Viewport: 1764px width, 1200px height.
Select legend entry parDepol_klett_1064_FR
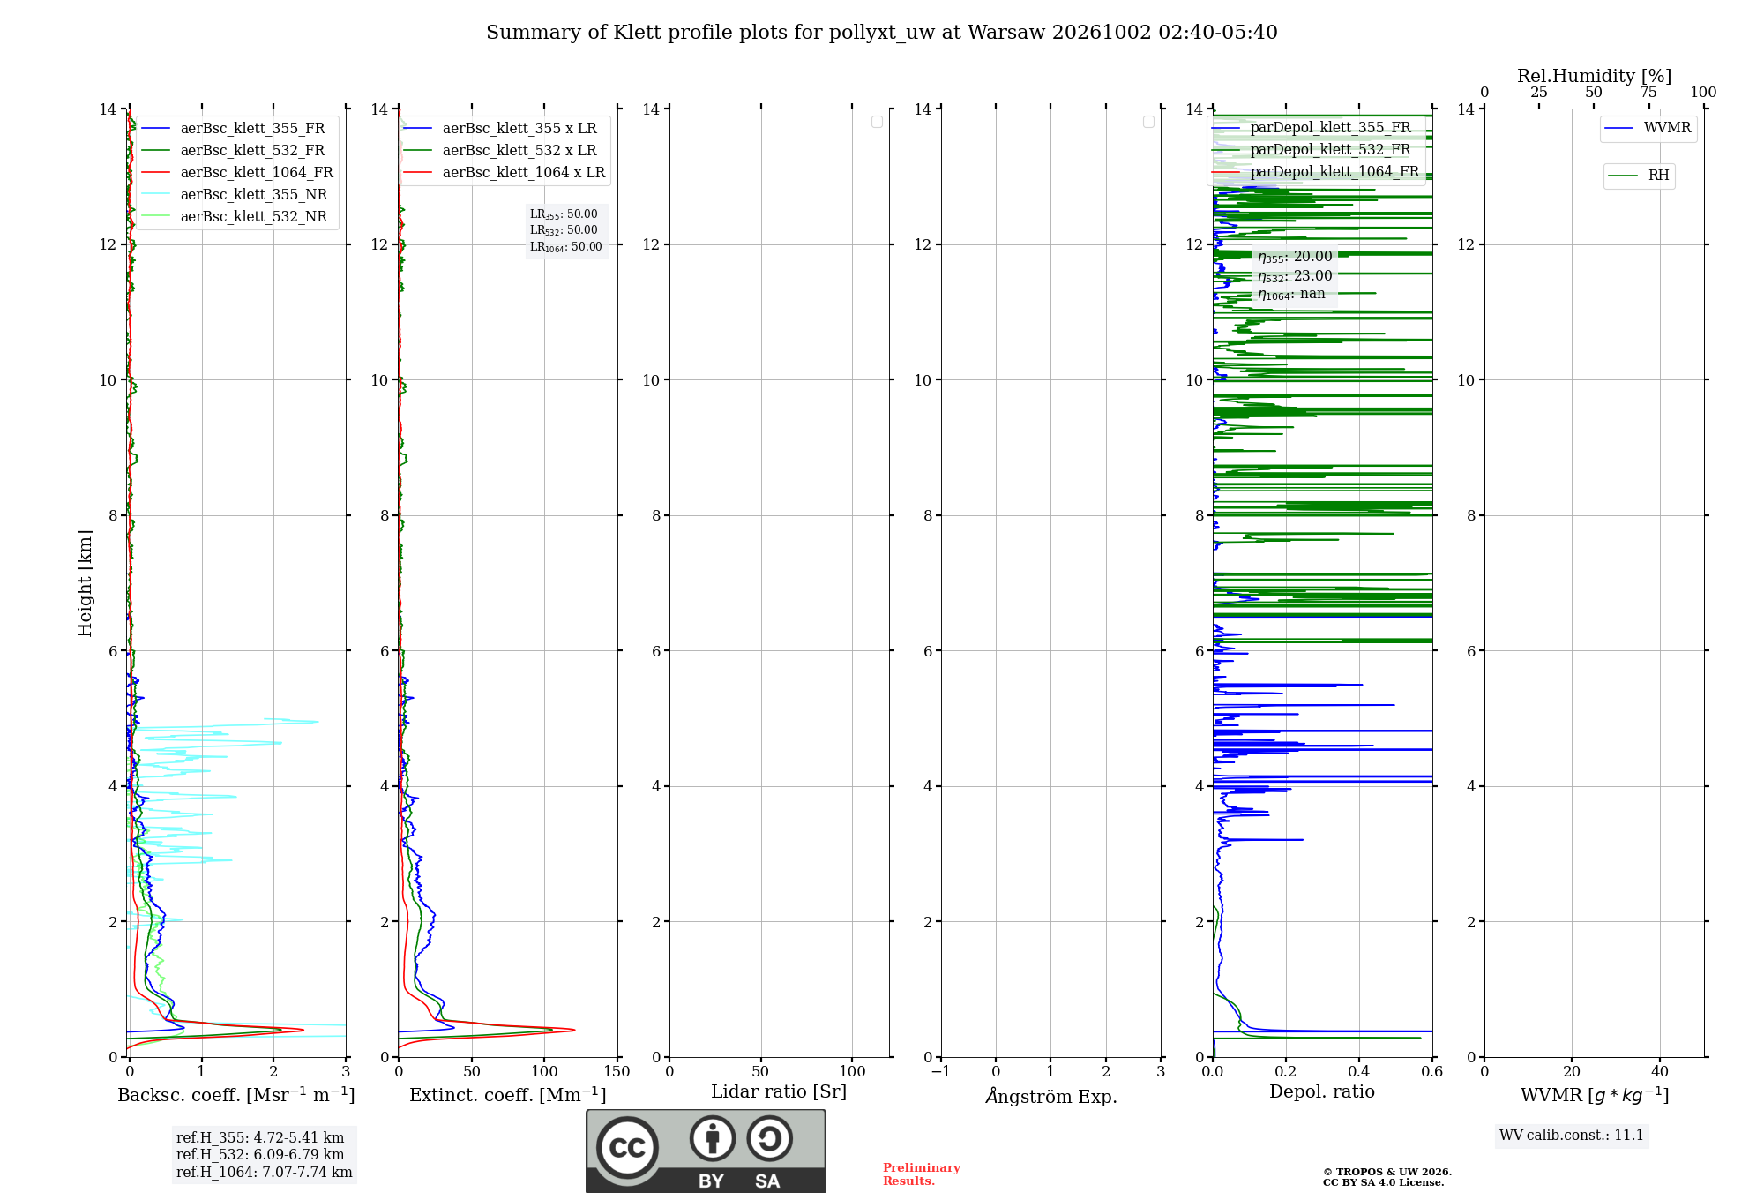(x=1316, y=171)
